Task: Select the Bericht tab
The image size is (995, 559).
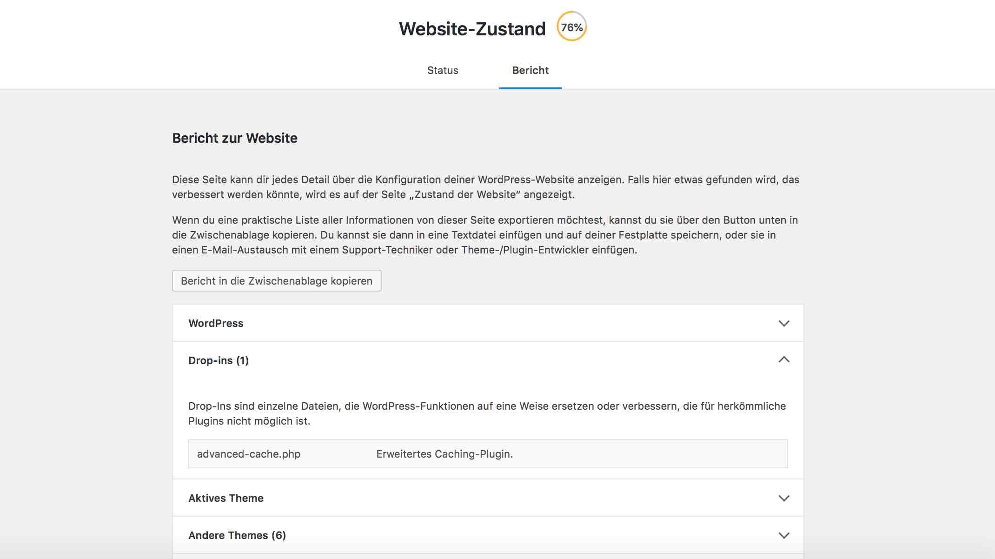Action: 530,70
